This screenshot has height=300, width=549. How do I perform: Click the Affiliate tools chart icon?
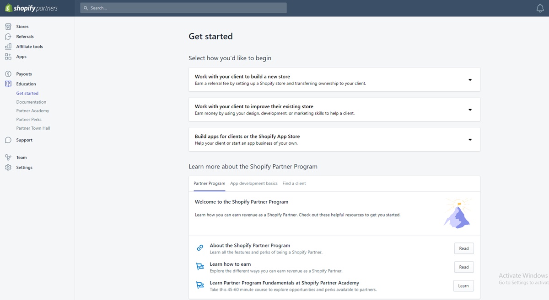[x=8, y=47]
